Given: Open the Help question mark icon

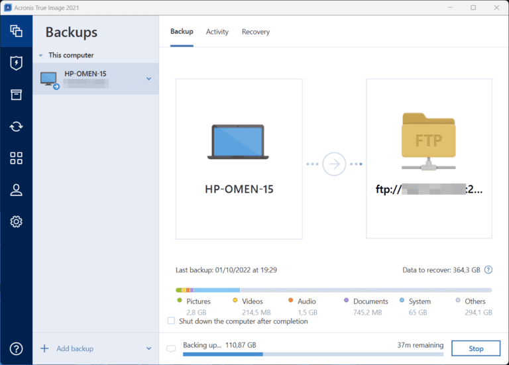Looking at the screenshot, I should pos(16,348).
